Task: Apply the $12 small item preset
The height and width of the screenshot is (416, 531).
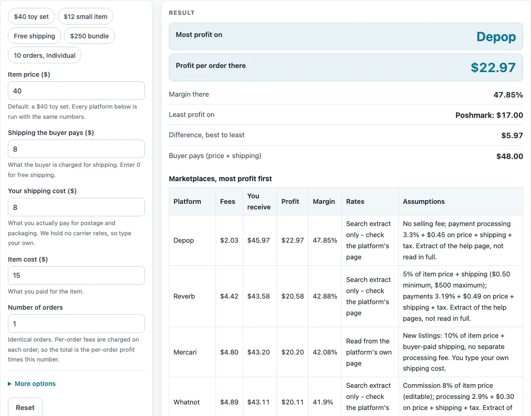Action: [85, 17]
